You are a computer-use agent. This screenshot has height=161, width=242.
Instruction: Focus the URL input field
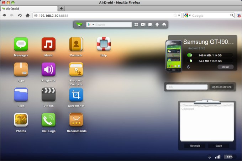pos(187,87)
